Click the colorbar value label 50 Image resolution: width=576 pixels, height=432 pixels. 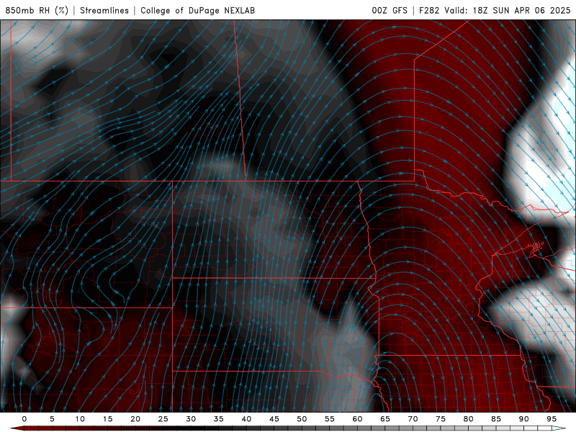(x=302, y=419)
